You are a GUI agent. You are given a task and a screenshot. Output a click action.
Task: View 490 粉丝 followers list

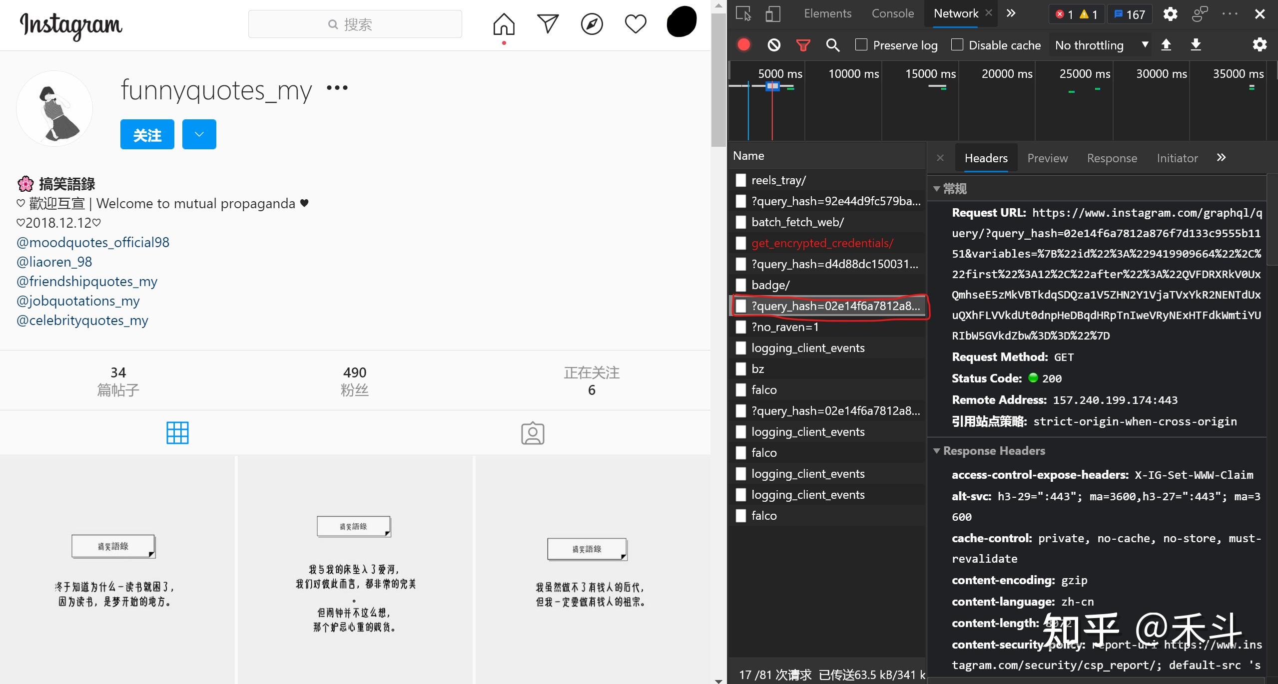point(355,381)
